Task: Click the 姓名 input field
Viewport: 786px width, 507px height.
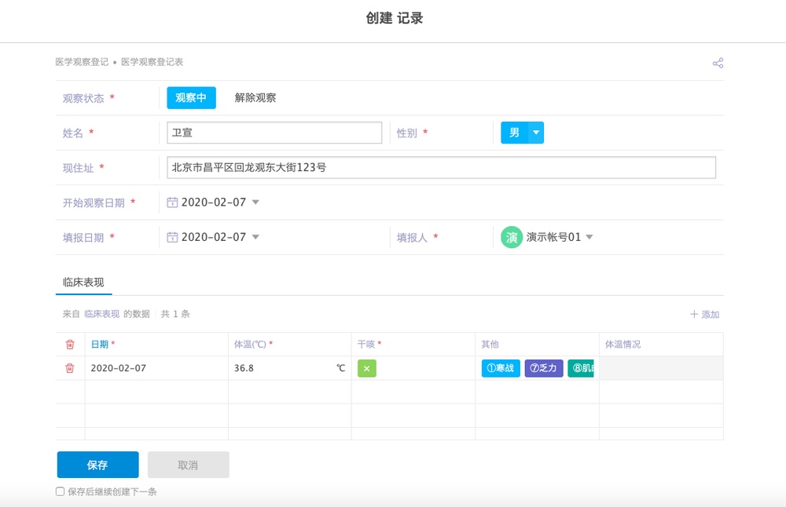Action: coord(274,133)
